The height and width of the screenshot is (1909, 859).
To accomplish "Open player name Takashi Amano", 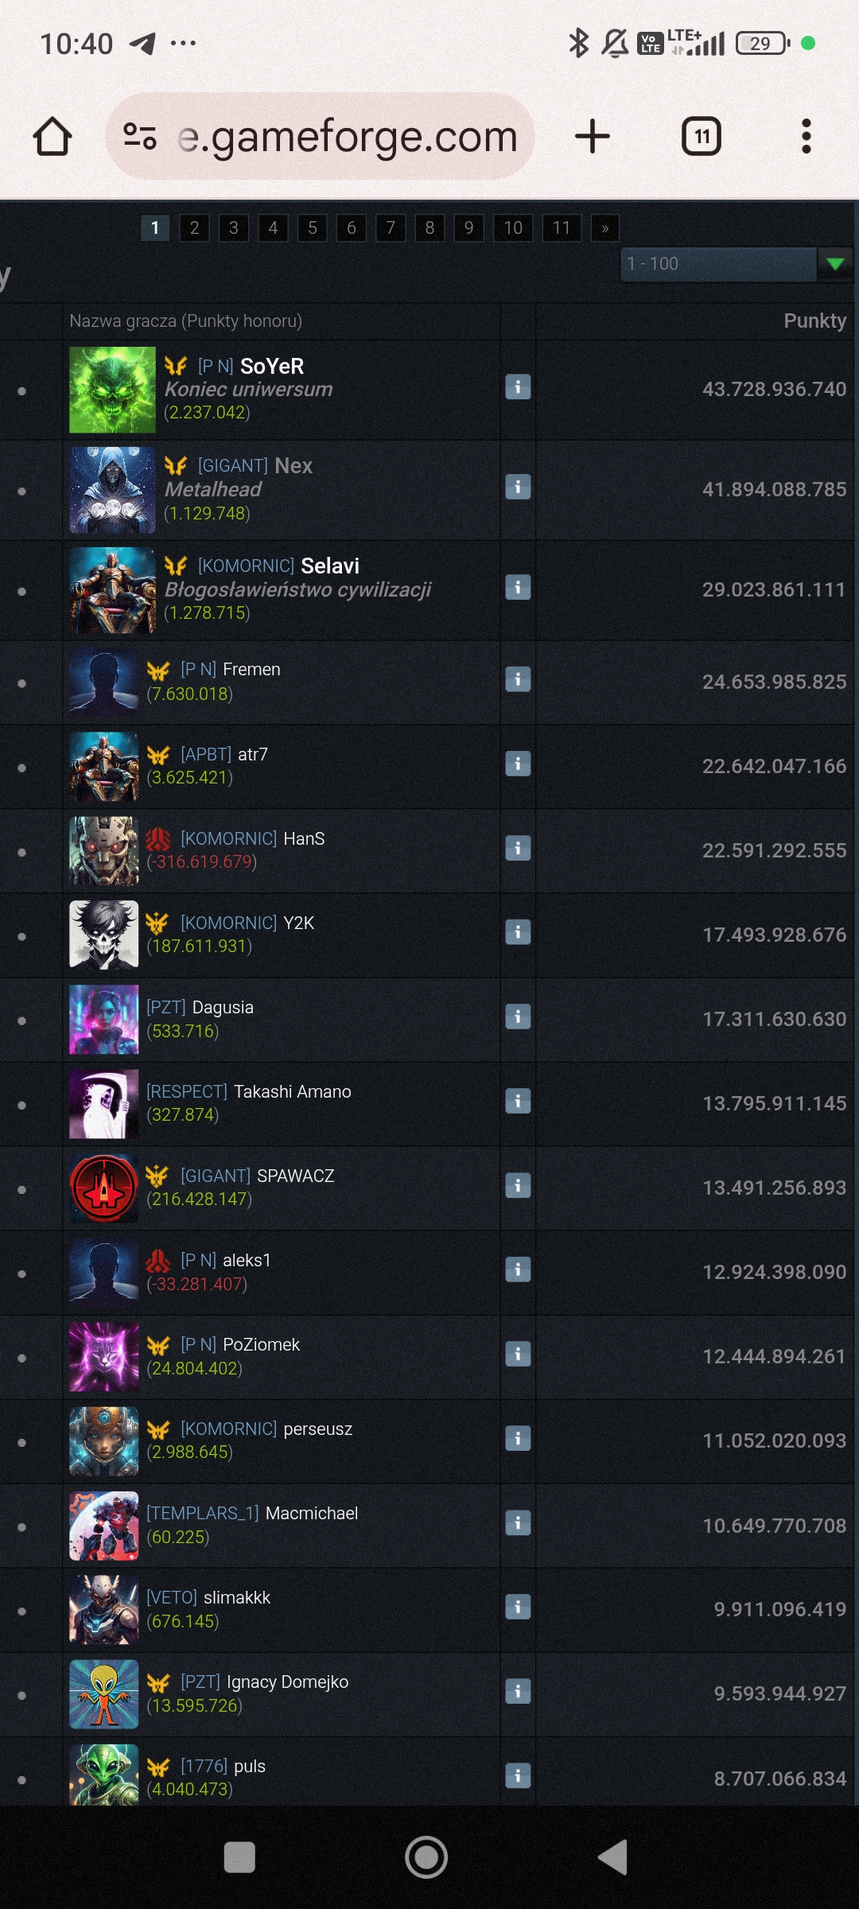I will [293, 1091].
